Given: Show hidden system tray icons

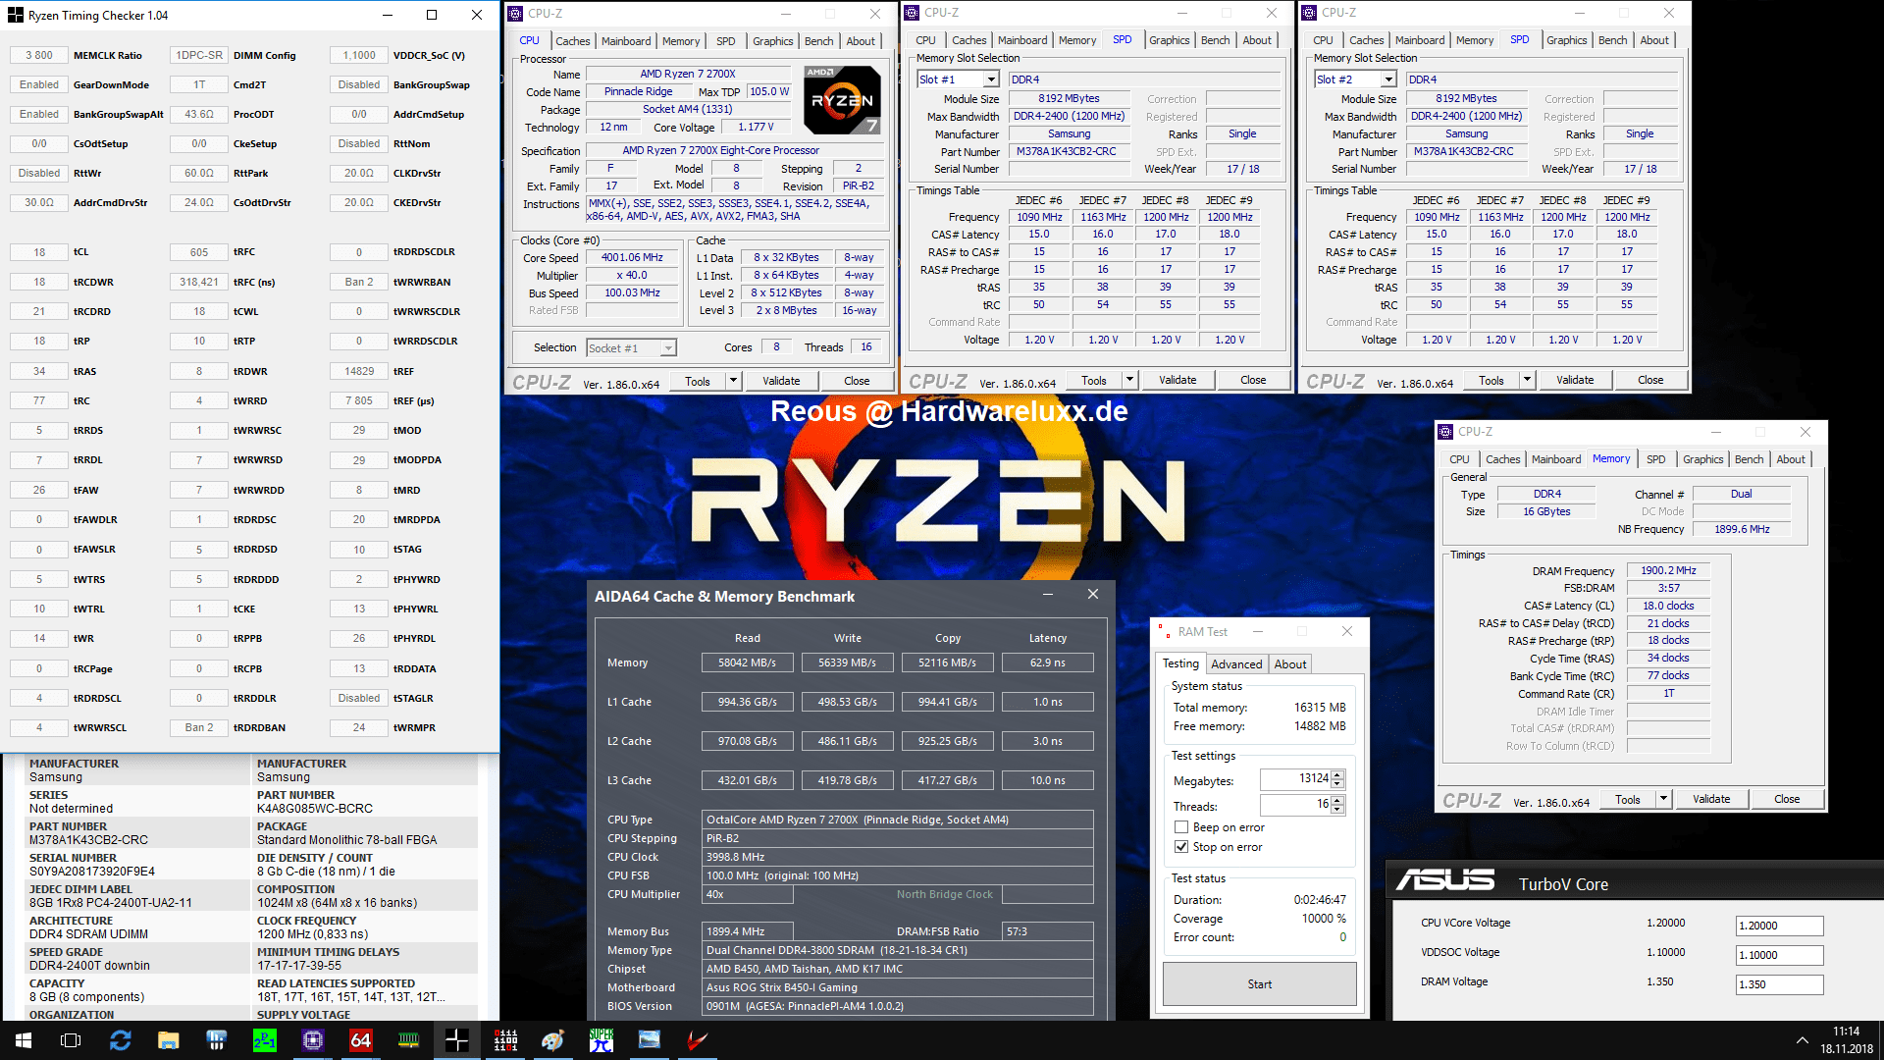Looking at the screenshot, I should pos(1802,1040).
